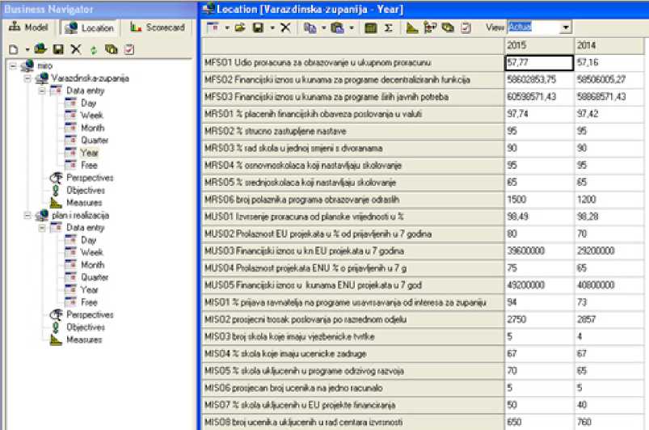Open the View dropdown showing Actual
This screenshot has width=649, height=430.
click(564, 27)
